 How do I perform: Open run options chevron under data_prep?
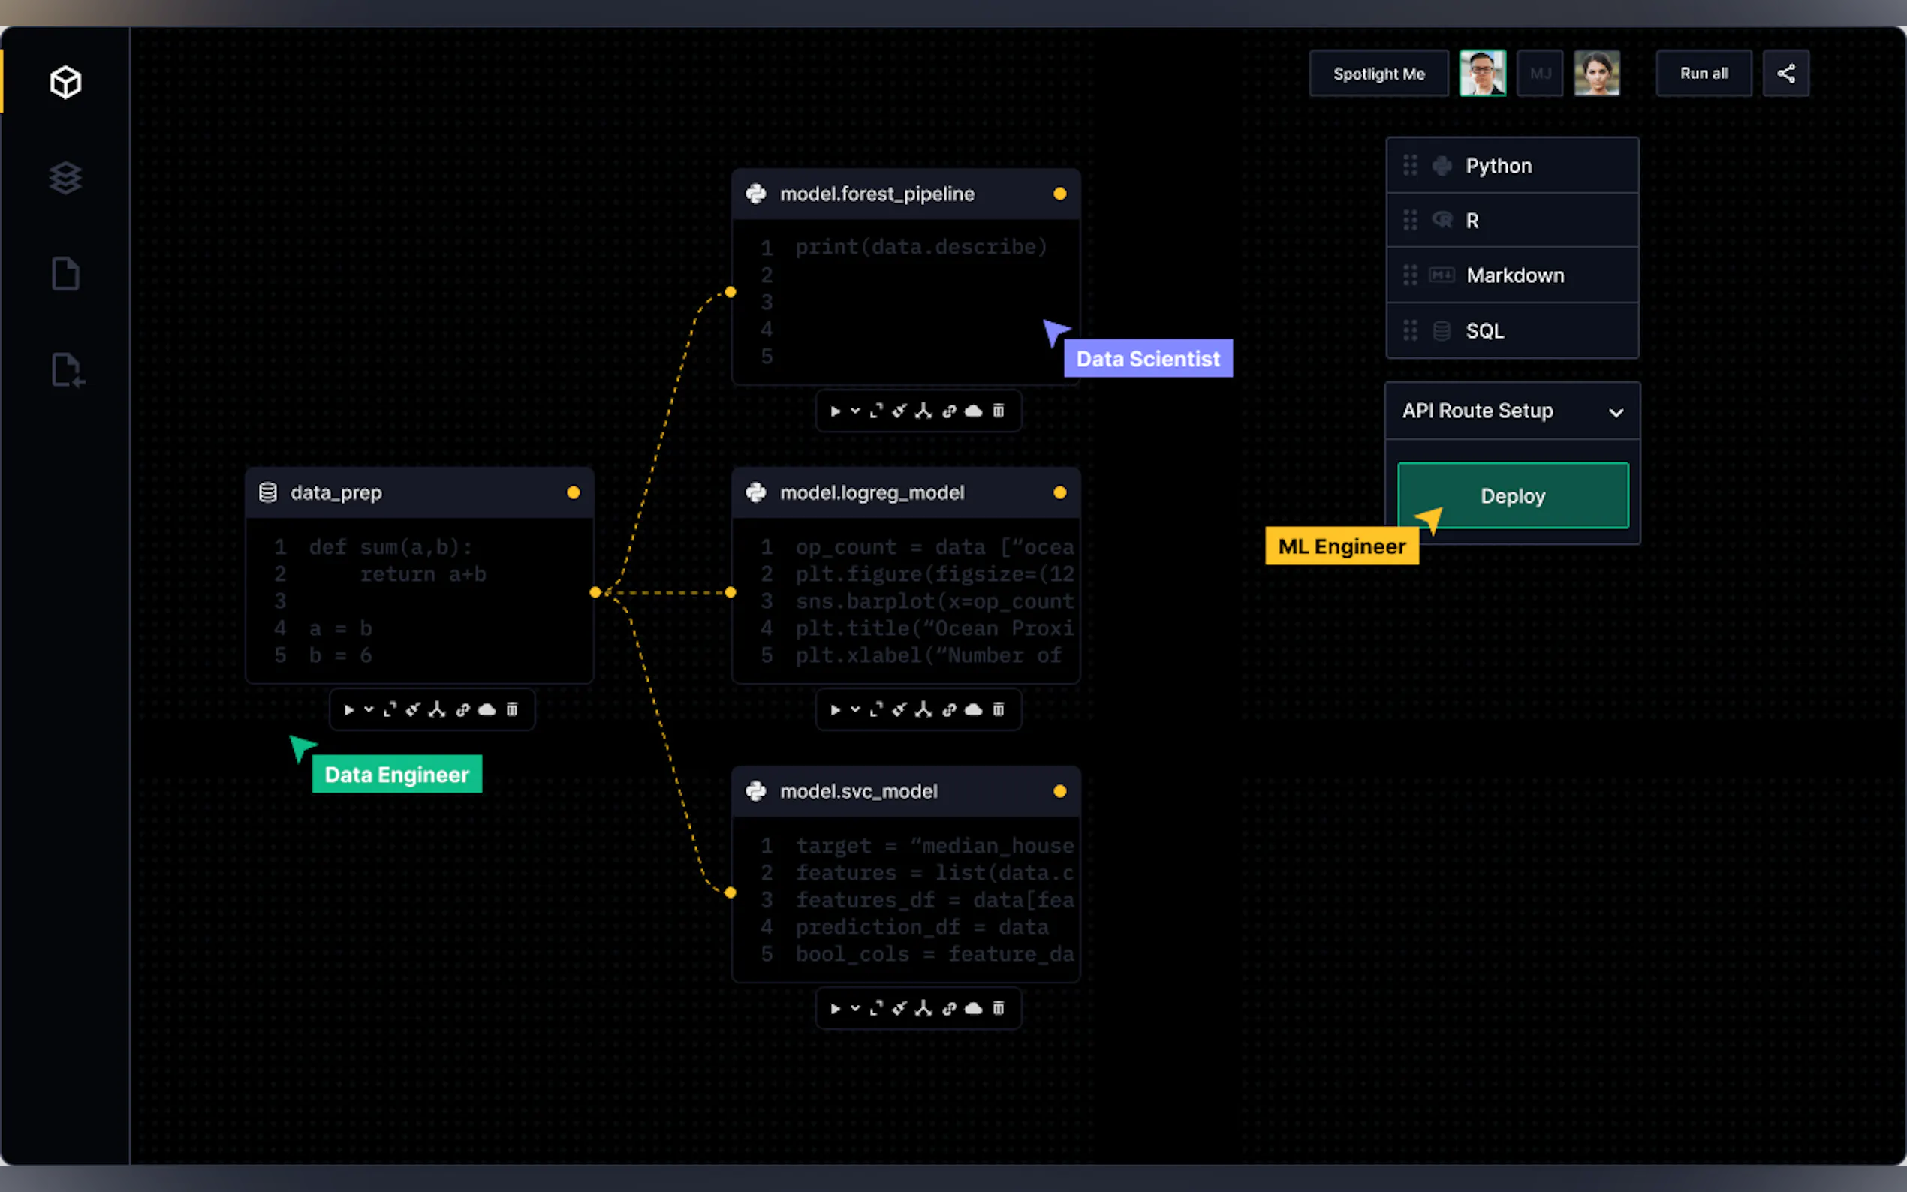369,709
